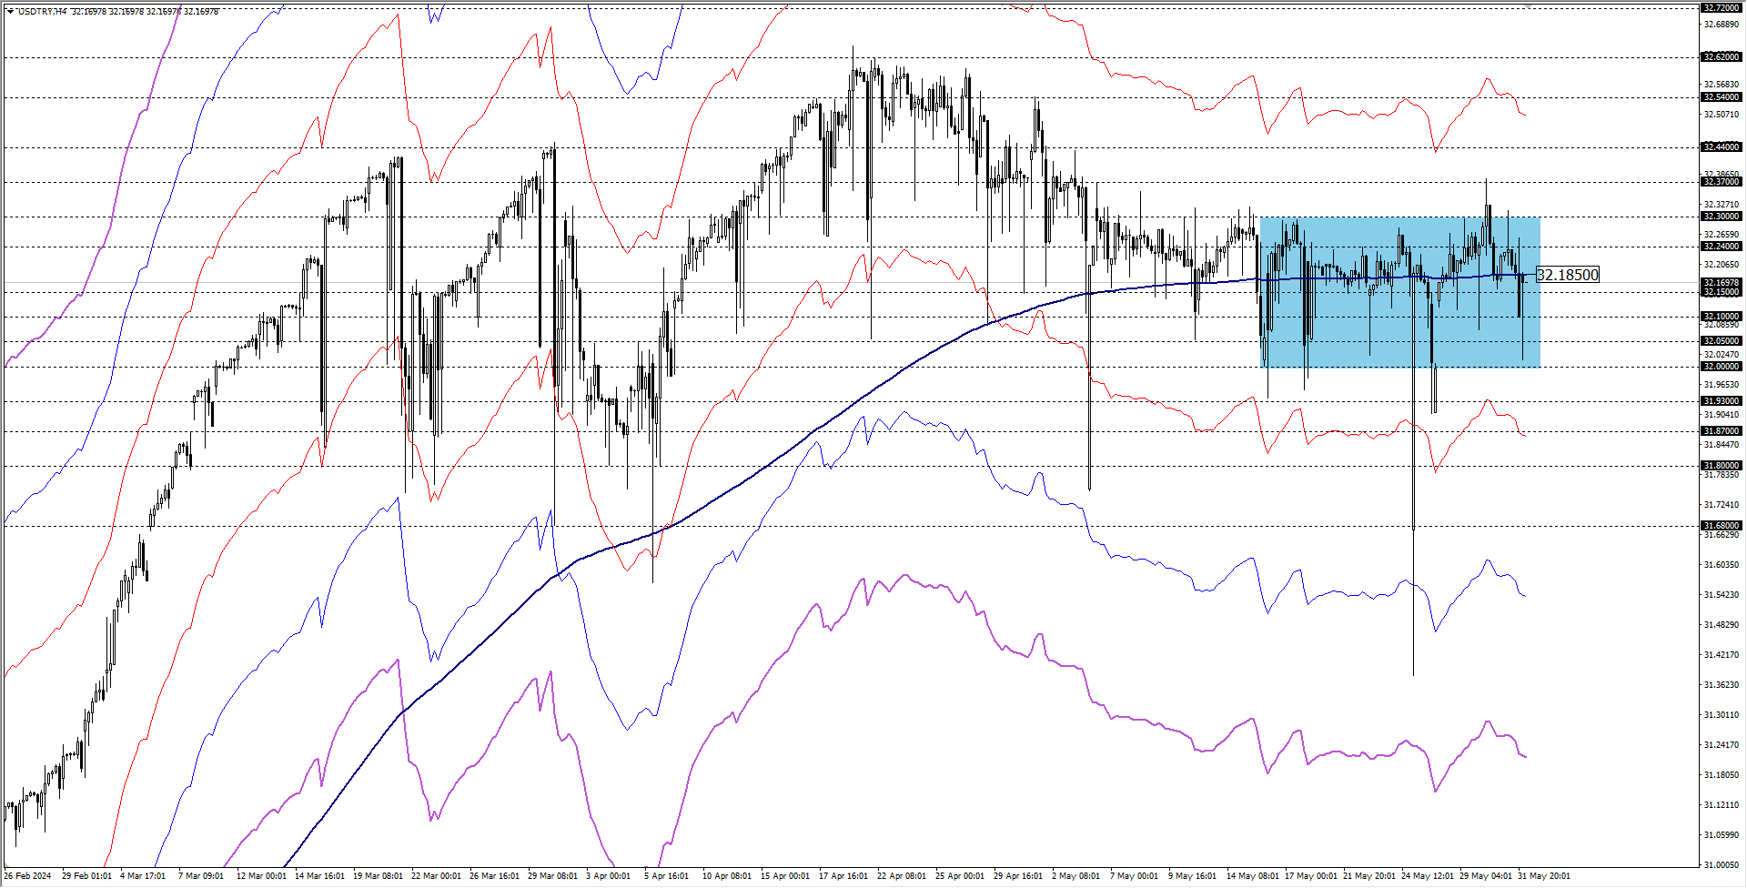The height and width of the screenshot is (888, 1747).
Task: Select the chart shift triangle marker at top
Action: coord(1528,5)
